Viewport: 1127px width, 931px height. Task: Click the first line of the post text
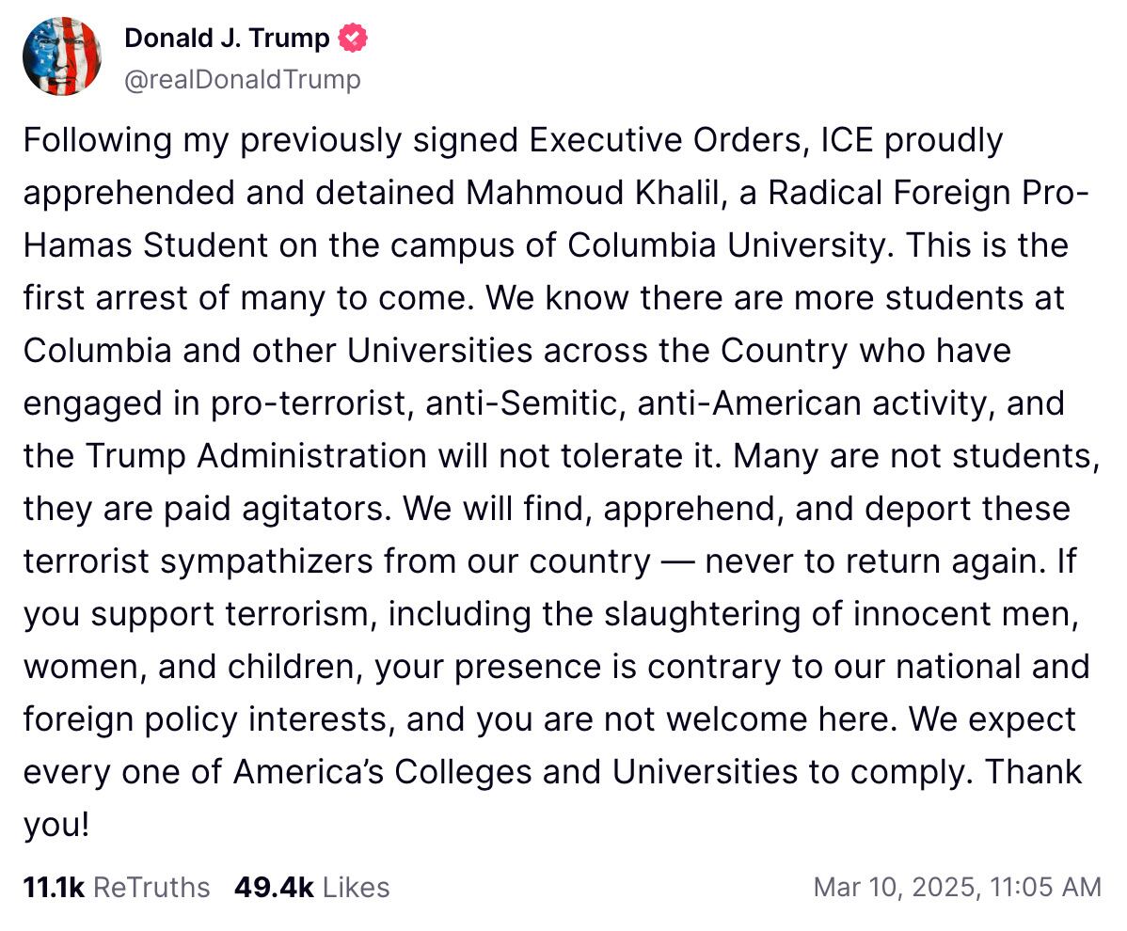[x=513, y=139]
